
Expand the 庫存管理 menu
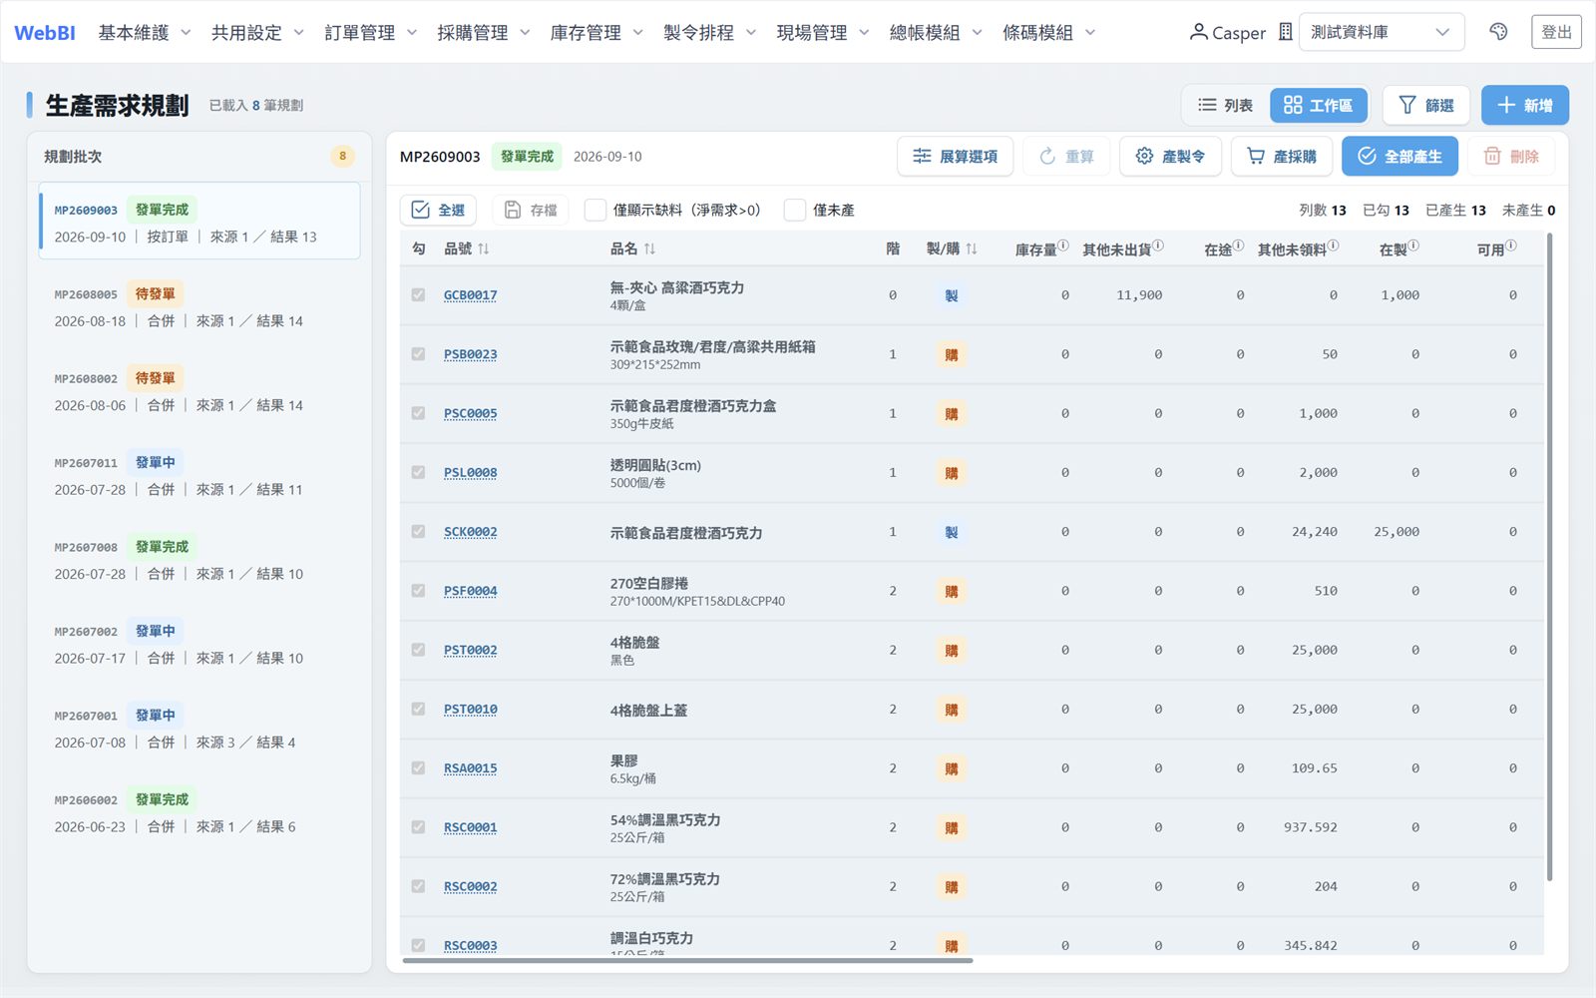click(x=597, y=32)
